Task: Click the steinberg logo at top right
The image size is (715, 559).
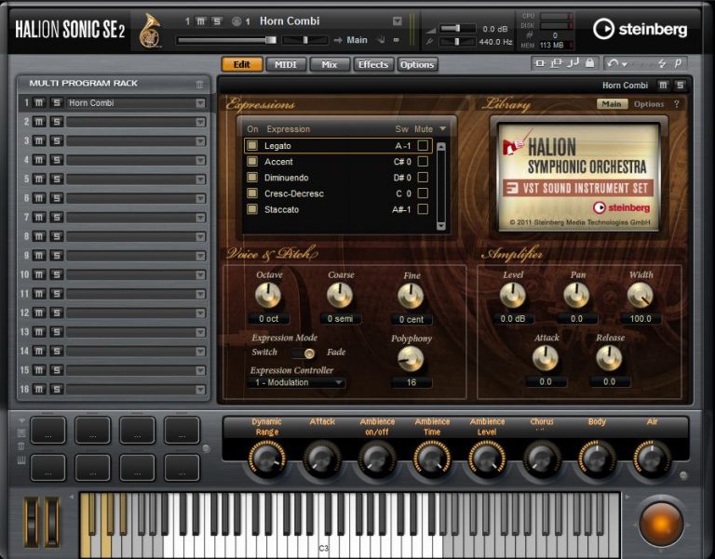Action: (x=640, y=29)
